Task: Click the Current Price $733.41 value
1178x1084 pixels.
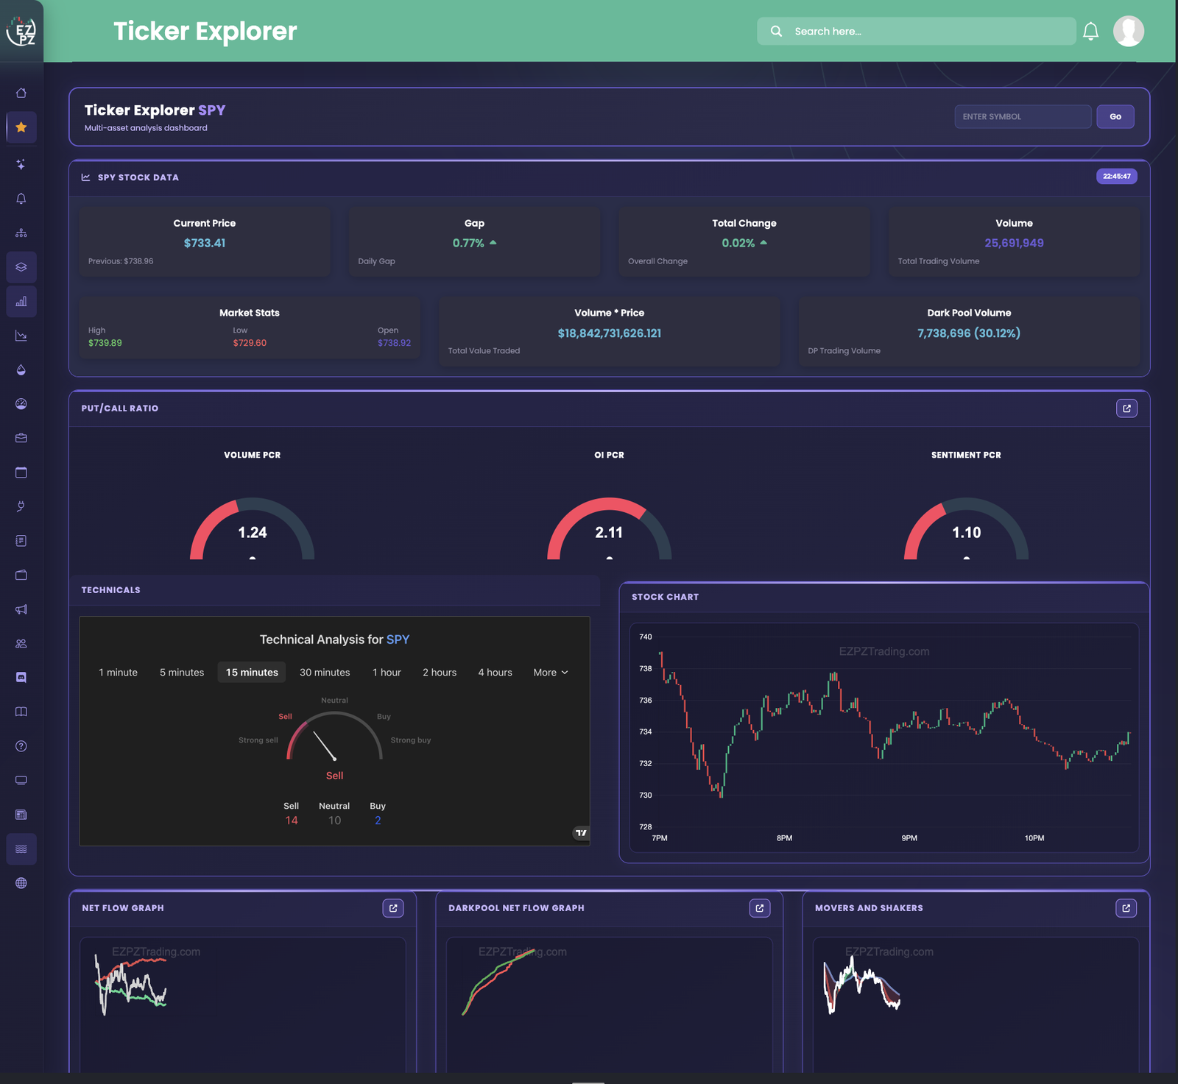Action: [205, 243]
